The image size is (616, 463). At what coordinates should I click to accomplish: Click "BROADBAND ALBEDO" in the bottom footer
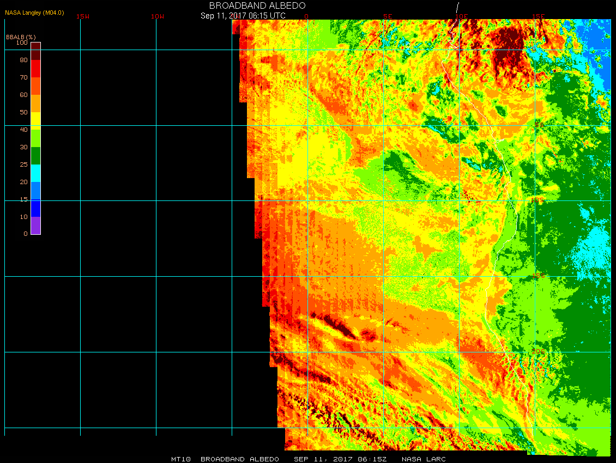click(240, 459)
